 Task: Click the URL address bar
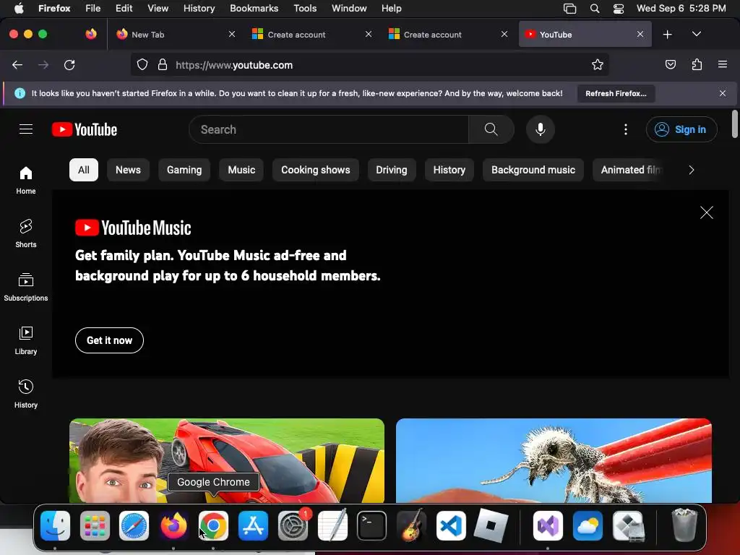[369, 64]
